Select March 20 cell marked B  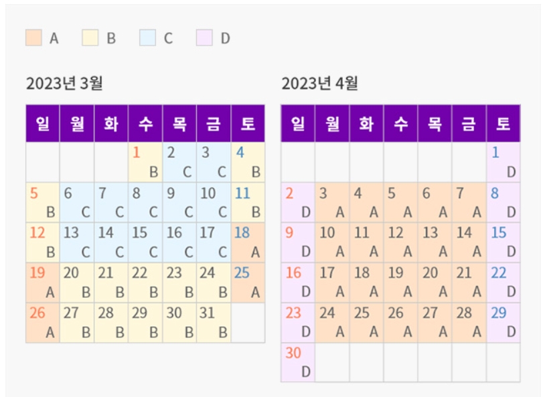77,283
